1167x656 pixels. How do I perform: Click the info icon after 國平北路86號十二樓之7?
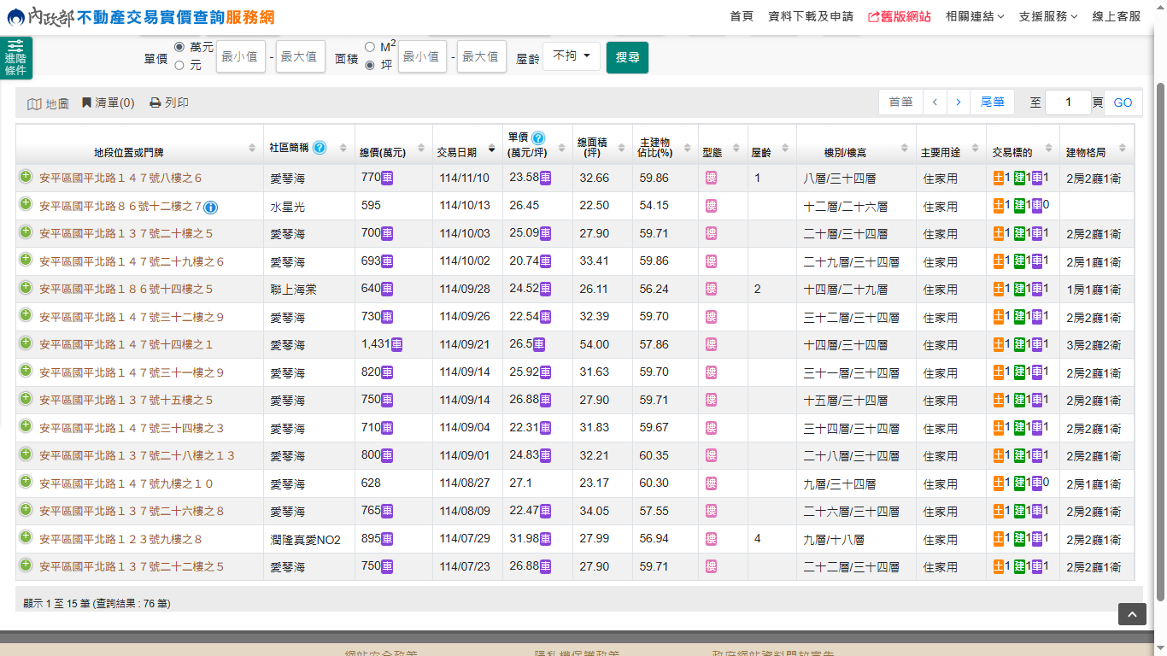pyautogui.click(x=211, y=207)
